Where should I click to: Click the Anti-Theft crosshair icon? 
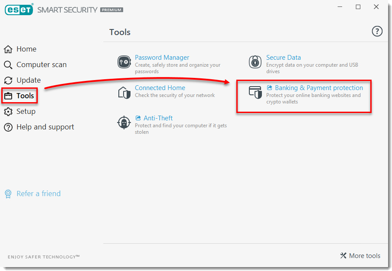pyautogui.click(x=124, y=123)
